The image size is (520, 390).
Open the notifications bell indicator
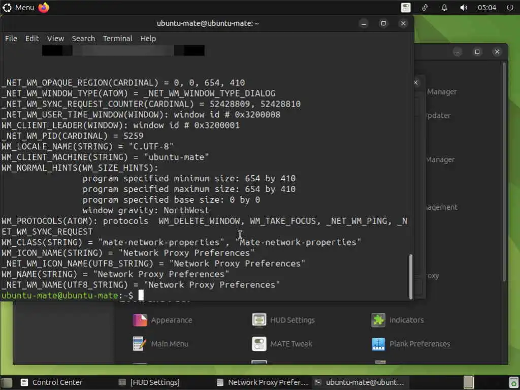pos(444,7)
